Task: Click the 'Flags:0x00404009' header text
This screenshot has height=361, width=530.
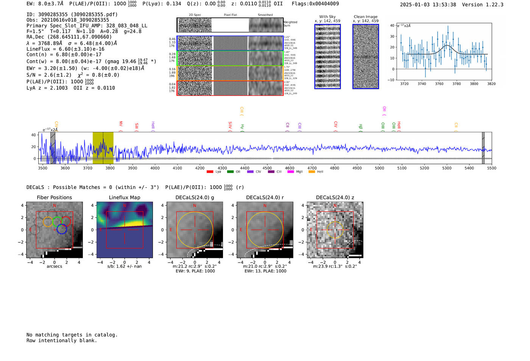Action: [x=315, y=4]
